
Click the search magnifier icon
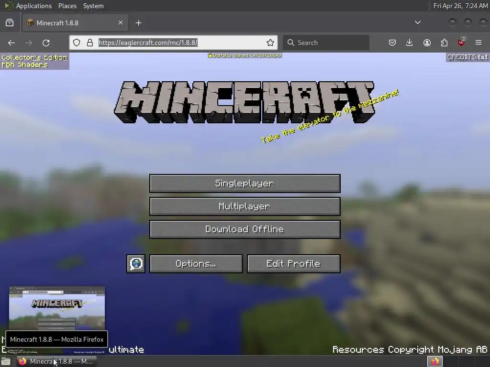pos(290,43)
